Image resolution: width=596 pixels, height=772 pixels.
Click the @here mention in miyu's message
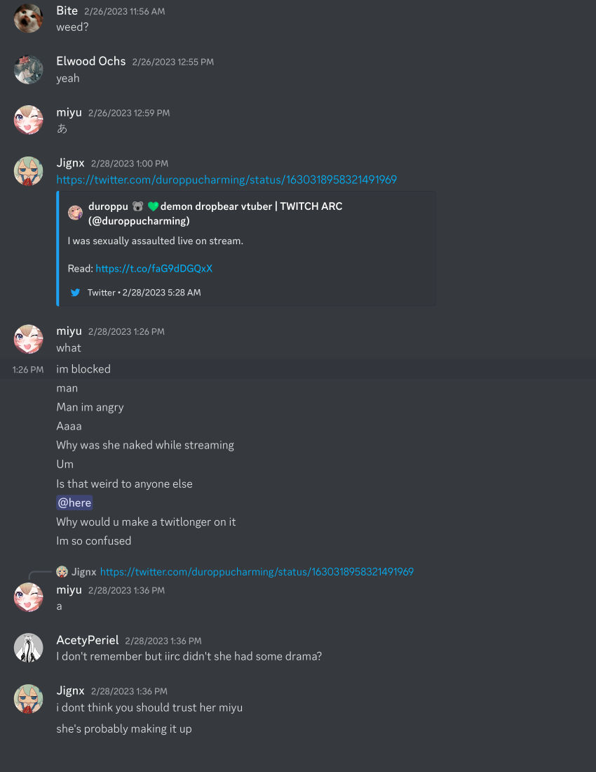74,503
